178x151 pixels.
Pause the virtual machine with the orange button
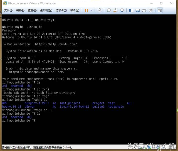click(86, 10)
